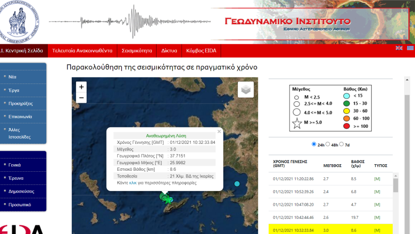The width and height of the screenshot is (415, 234).
Task: Open Δίκτυα menu
Action: pos(169,50)
